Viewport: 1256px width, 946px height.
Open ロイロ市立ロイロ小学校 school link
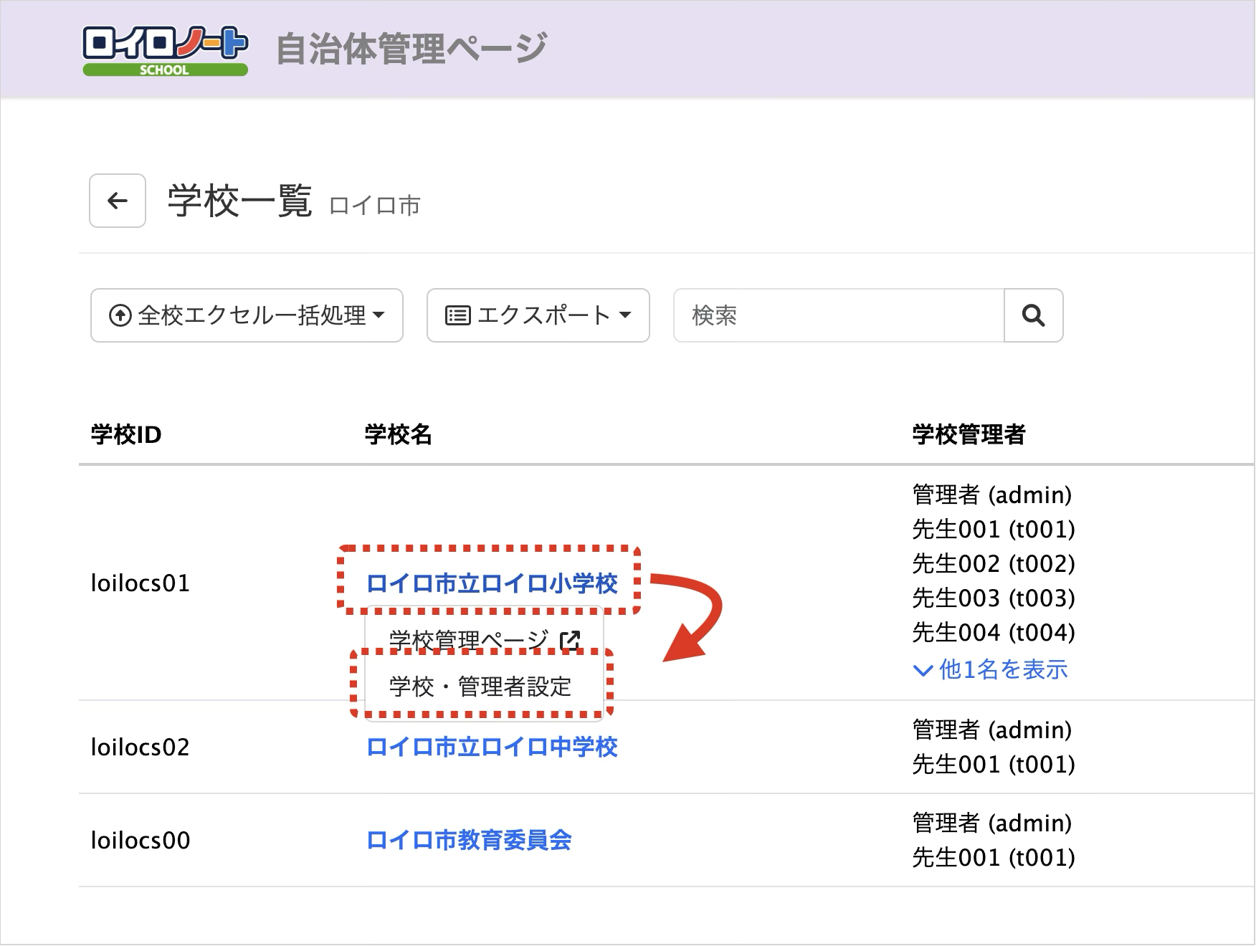492,583
